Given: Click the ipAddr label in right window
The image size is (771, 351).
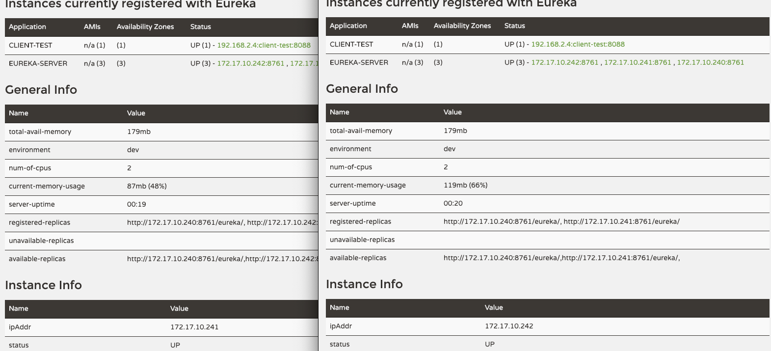Looking at the screenshot, I should [341, 326].
